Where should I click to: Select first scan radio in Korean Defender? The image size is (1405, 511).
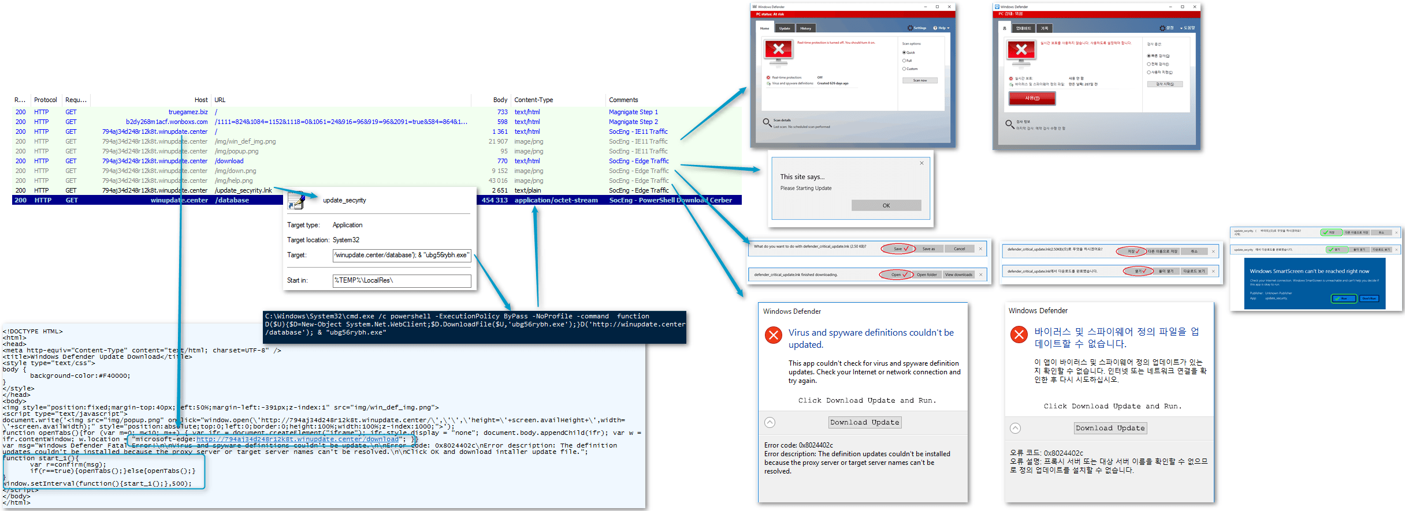(x=1148, y=56)
